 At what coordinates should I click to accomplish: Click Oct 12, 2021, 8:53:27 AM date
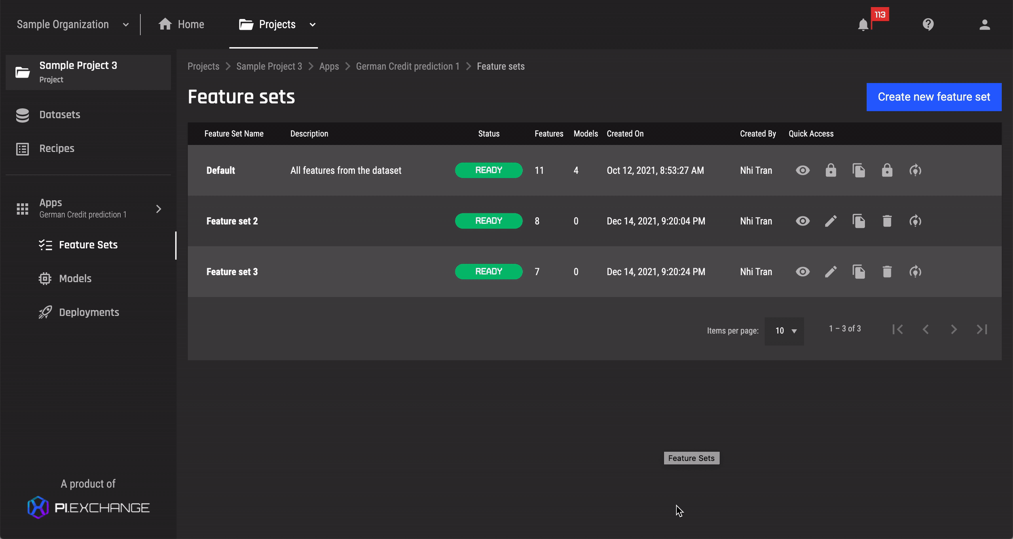(655, 171)
